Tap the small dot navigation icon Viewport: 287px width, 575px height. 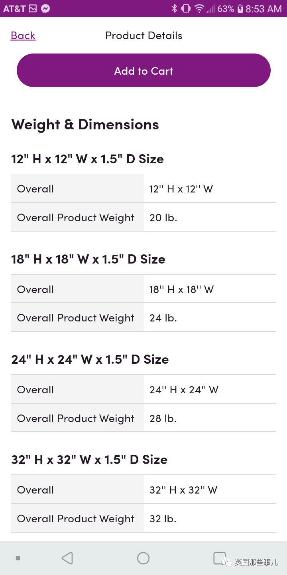click(x=18, y=558)
